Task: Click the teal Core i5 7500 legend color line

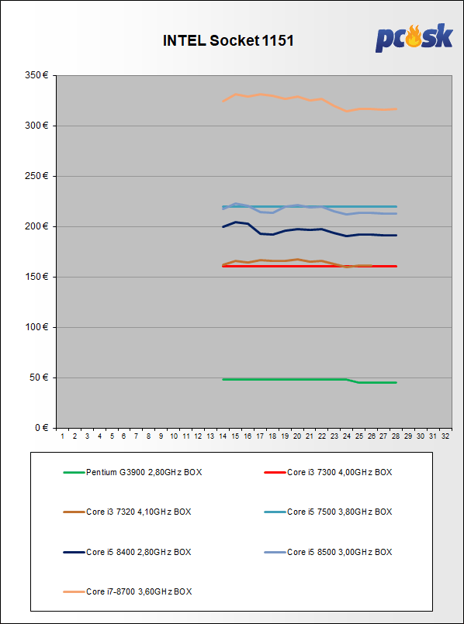Action: [275, 512]
